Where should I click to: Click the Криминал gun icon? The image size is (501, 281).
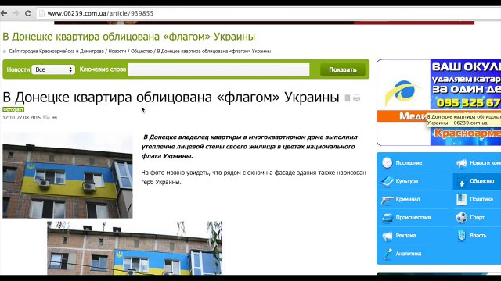(x=387, y=200)
